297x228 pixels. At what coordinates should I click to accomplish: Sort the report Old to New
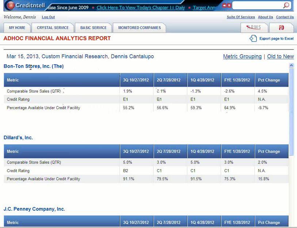pyautogui.click(x=280, y=57)
